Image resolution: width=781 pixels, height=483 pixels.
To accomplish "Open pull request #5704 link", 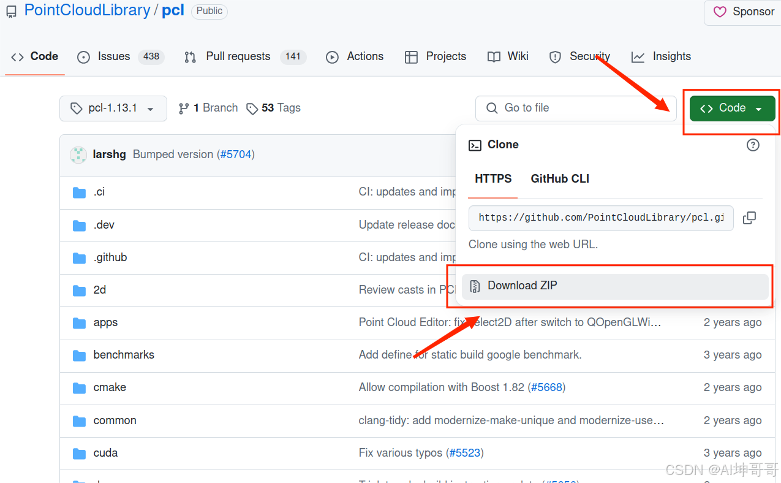I will (236, 154).
